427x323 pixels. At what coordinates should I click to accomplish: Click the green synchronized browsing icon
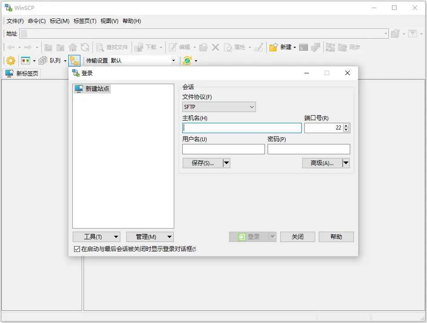click(x=187, y=61)
